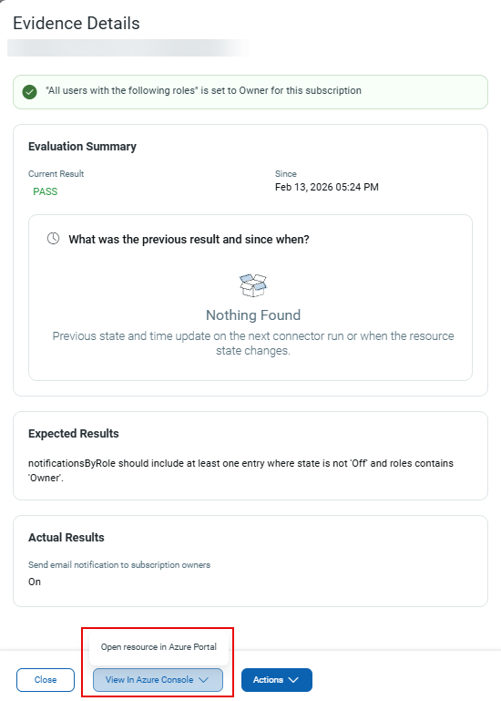Click the PASS current result status
Screen dimensions: 501x701
point(46,191)
